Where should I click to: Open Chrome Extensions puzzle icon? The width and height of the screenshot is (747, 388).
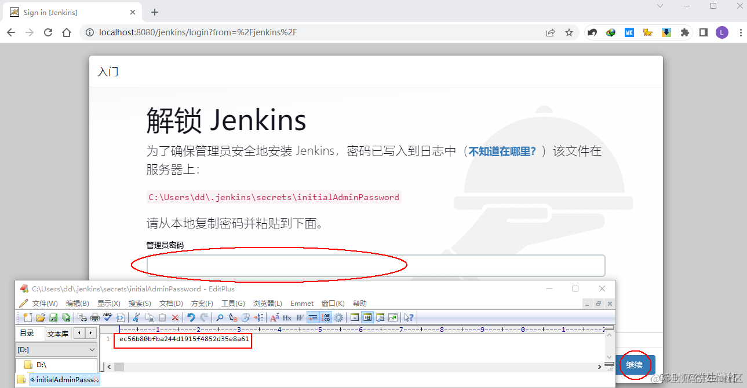coord(685,33)
